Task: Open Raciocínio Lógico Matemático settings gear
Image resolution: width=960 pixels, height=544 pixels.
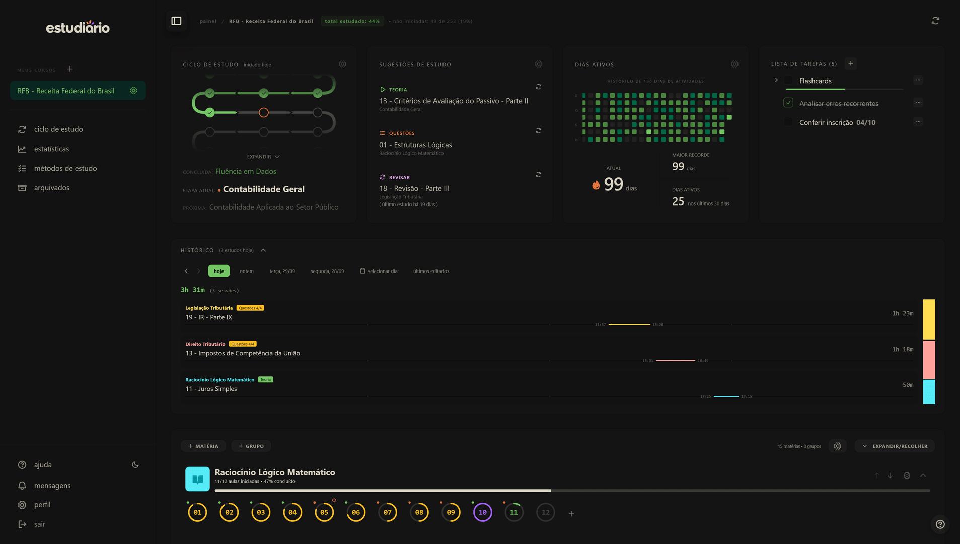Action: 907,475
